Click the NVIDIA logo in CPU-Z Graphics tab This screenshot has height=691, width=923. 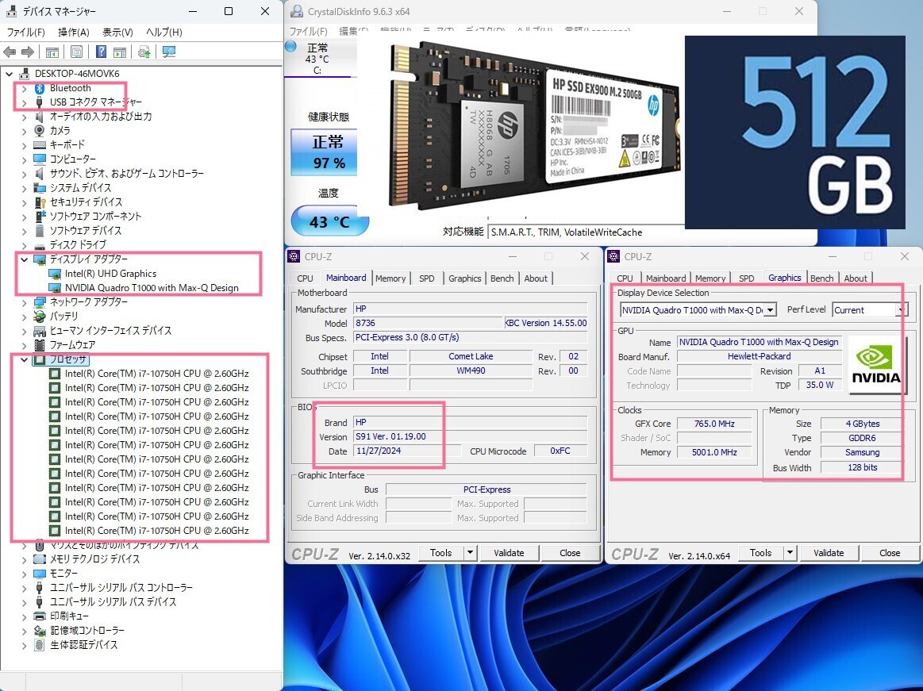tap(876, 365)
